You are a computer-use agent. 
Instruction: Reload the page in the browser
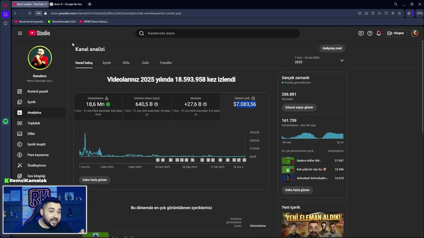pyautogui.click(x=30, y=13)
